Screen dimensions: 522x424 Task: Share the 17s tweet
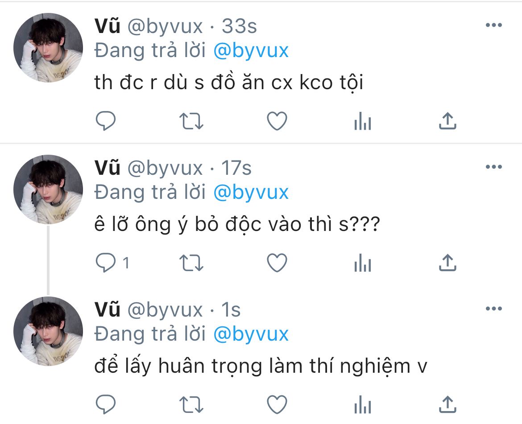click(x=447, y=263)
